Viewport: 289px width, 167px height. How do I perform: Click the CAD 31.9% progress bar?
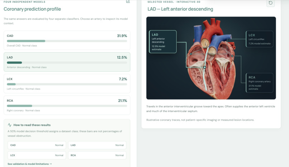pos(67,41)
